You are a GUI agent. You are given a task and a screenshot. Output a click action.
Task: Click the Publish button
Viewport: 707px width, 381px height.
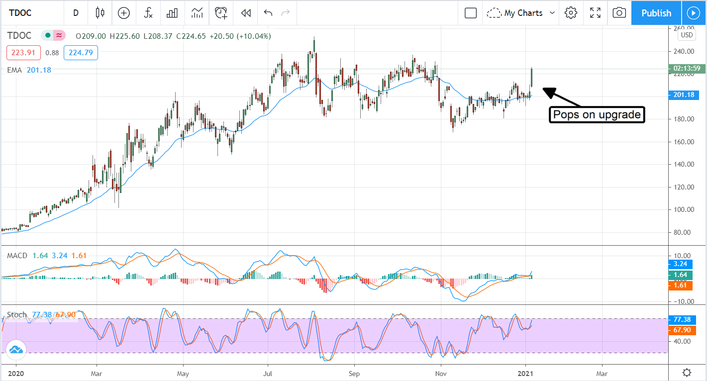point(656,13)
